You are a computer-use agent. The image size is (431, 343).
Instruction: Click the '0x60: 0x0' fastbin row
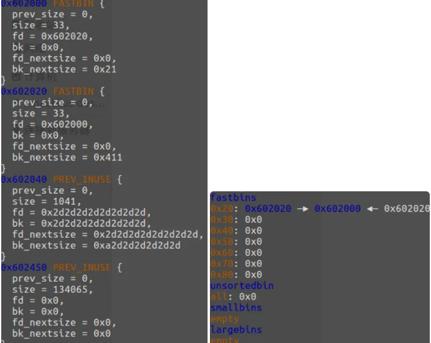point(237,253)
